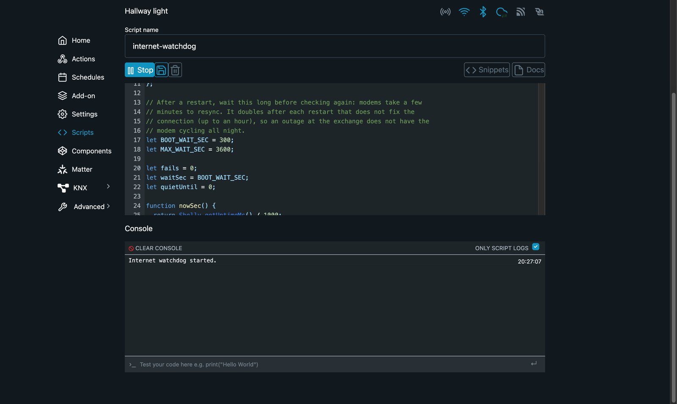
Task: Click the Actions webhook icon
Action: click(63, 59)
